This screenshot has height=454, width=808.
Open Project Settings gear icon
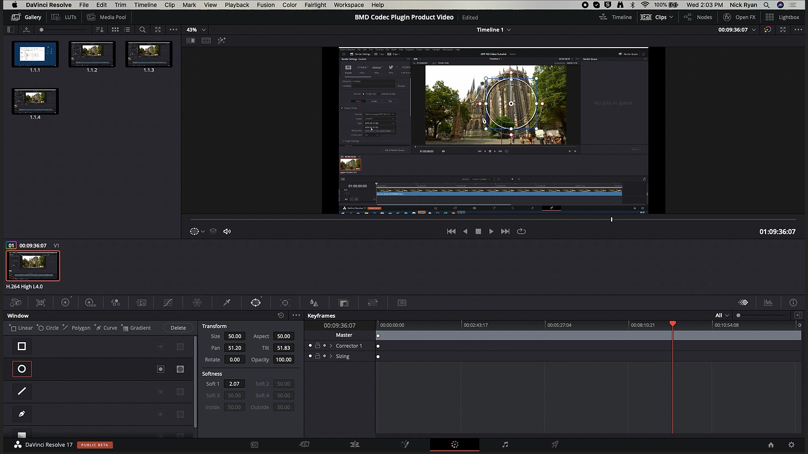coord(791,445)
